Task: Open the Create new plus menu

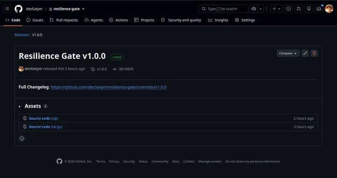Action: (277, 9)
